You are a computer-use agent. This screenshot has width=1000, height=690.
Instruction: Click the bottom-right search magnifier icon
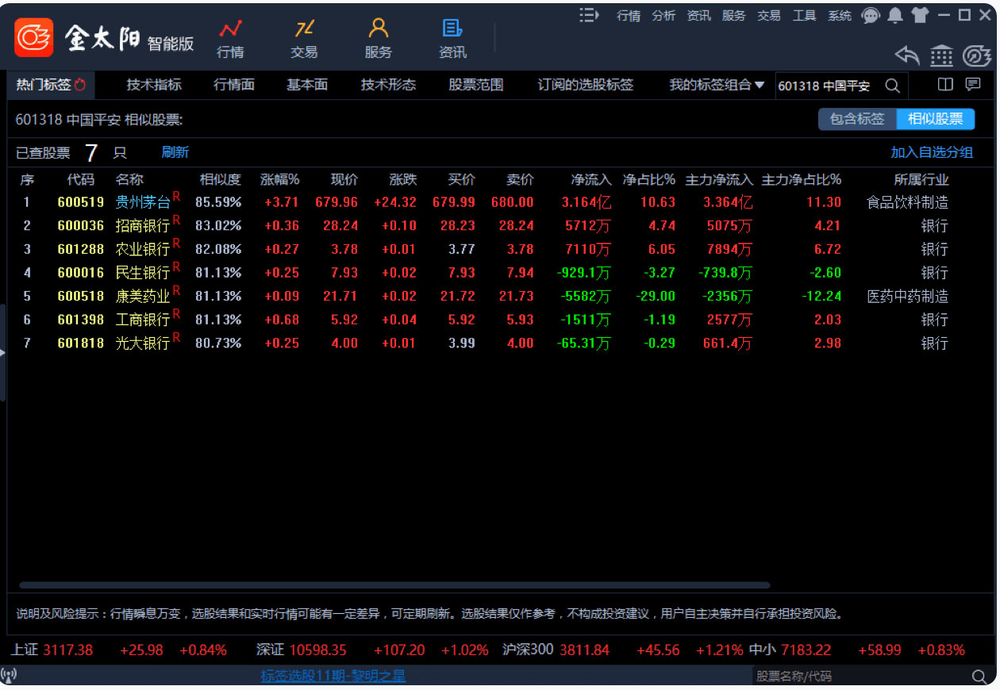980,677
